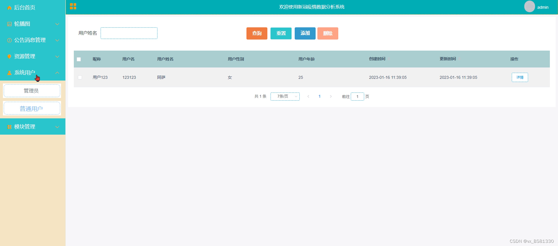Click the grid icon beside 模块管理
558x246 pixels.
pos(9,127)
